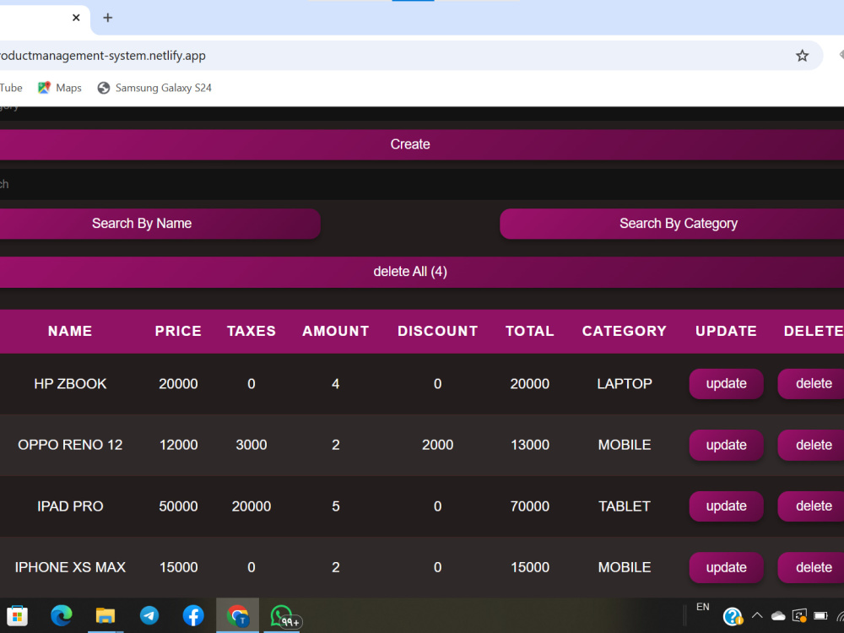844x633 pixels.
Task: Click the TABLET category cell
Action: (x=625, y=506)
